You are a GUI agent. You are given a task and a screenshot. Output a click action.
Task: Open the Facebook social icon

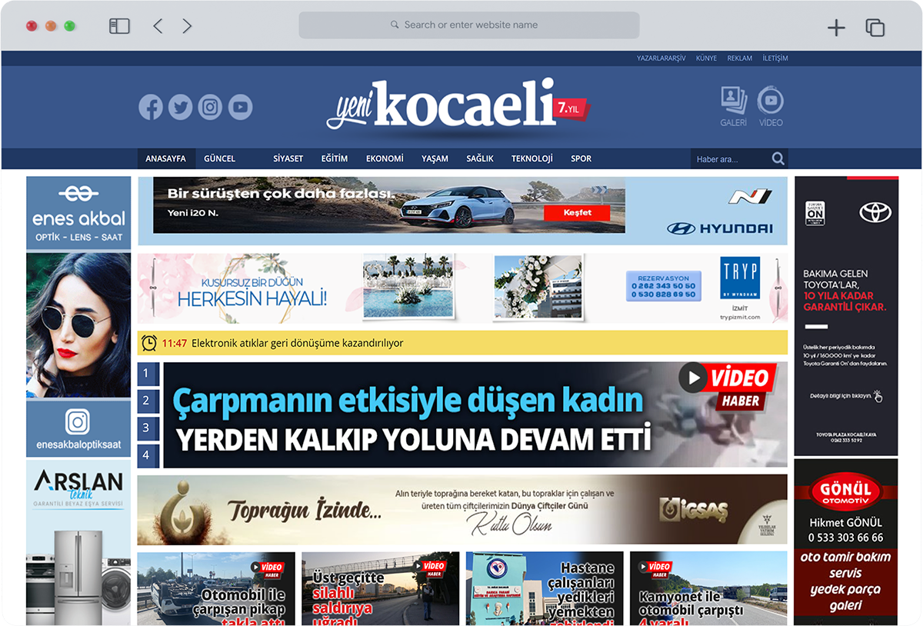coord(151,107)
